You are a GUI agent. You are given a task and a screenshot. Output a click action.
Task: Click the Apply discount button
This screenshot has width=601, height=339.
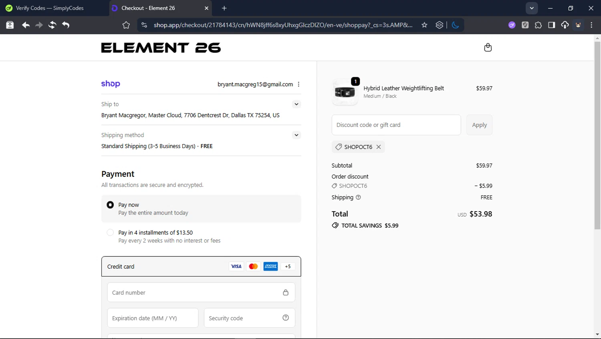[x=479, y=125]
